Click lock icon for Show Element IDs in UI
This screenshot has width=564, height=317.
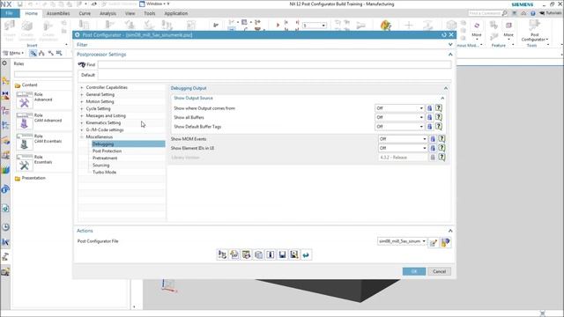[433, 148]
